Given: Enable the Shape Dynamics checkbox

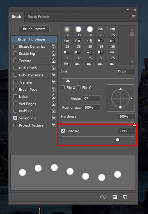Looking at the screenshot, I should pyautogui.click(x=15, y=46).
